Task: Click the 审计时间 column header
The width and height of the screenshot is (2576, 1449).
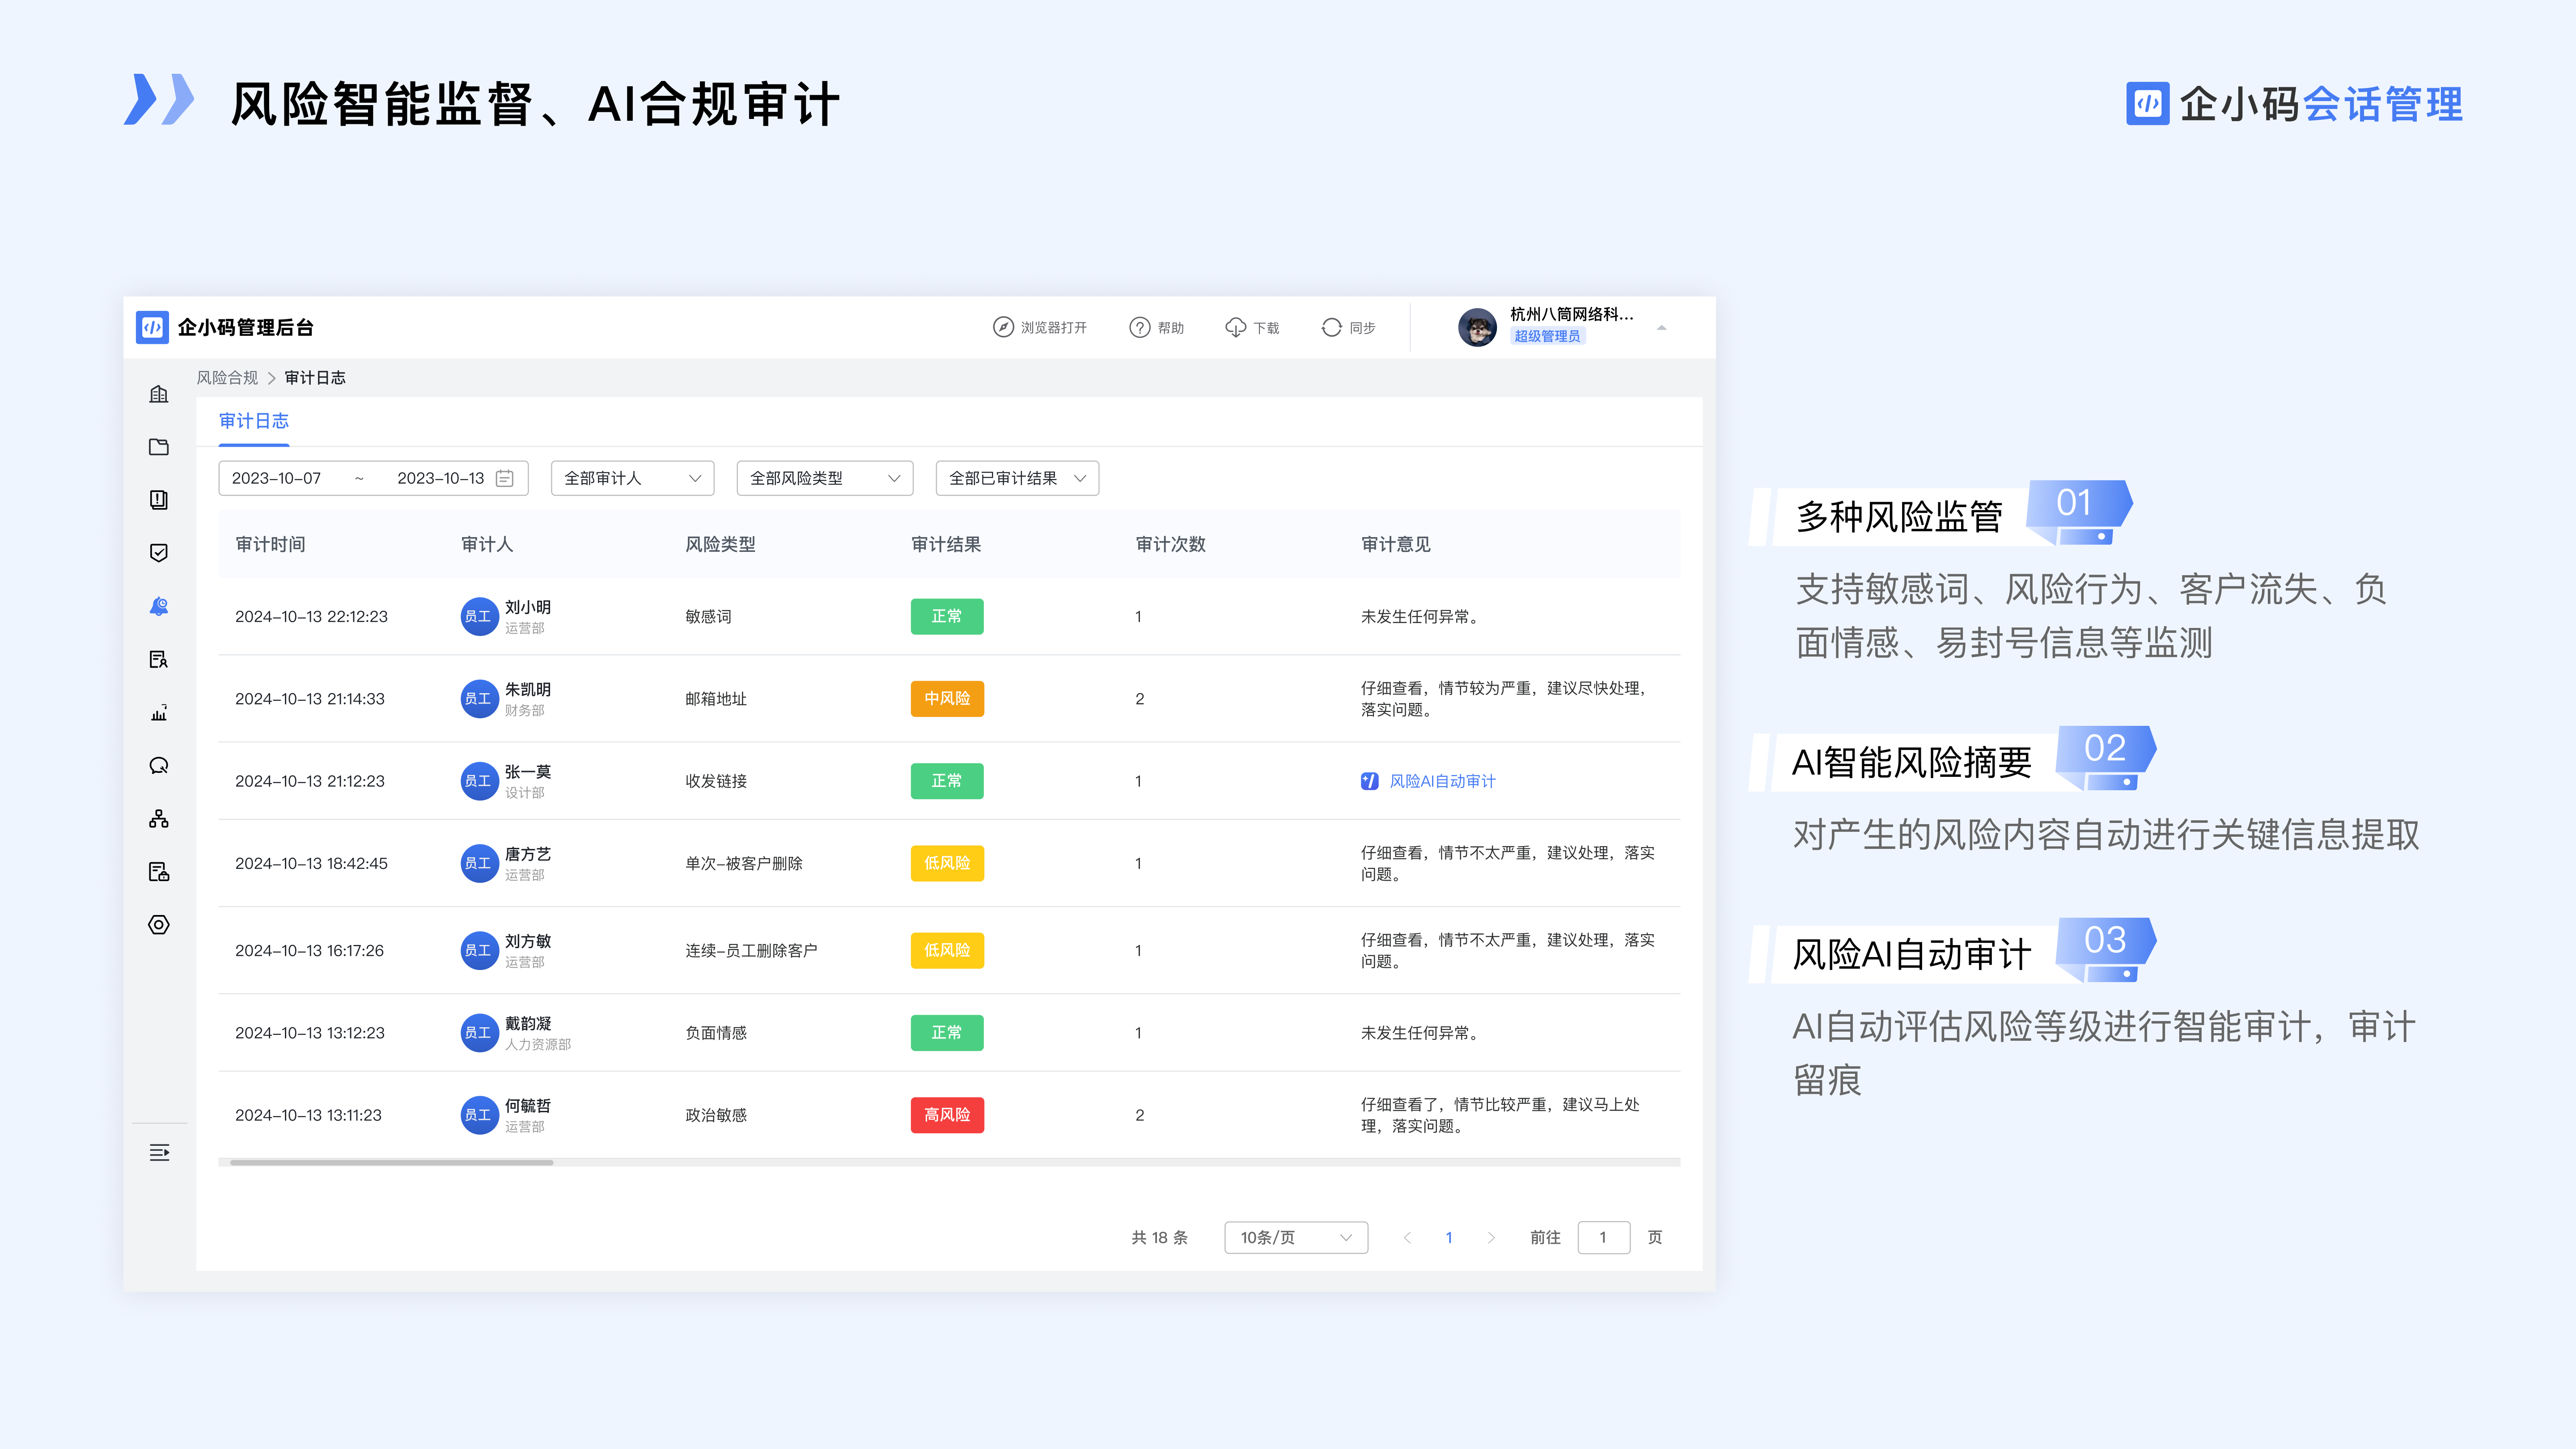Action: [x=270, y=545]
